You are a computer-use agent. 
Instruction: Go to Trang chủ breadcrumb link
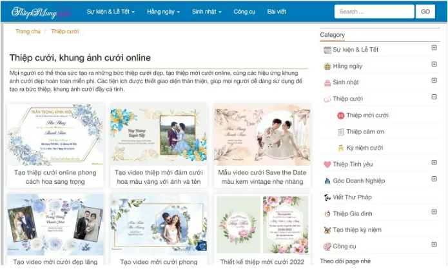tap(28, 31)
